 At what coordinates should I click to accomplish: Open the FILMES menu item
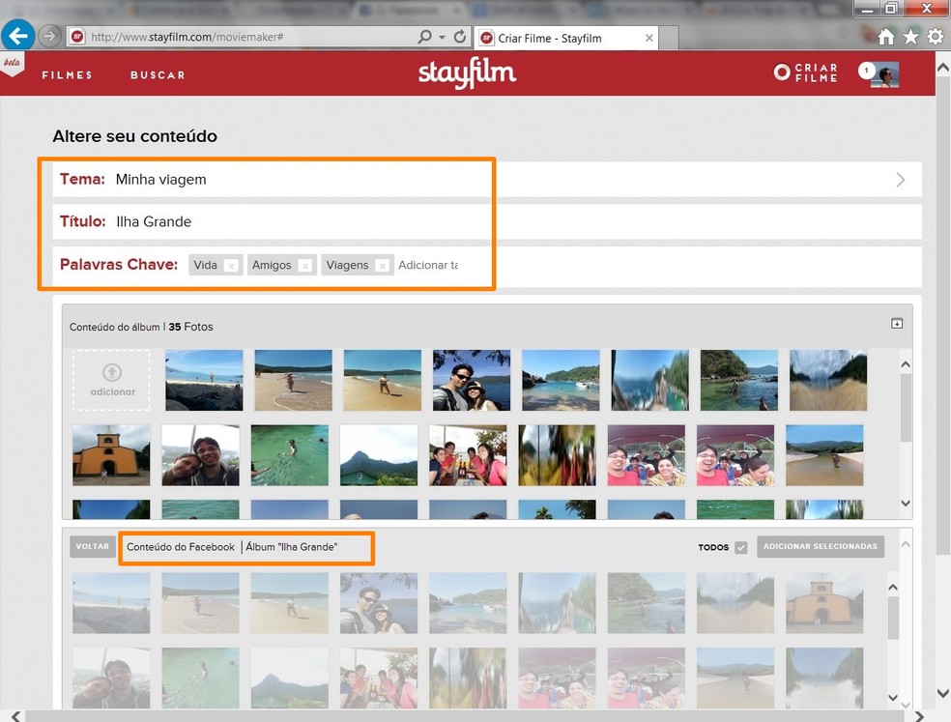(x=67, y=75)
